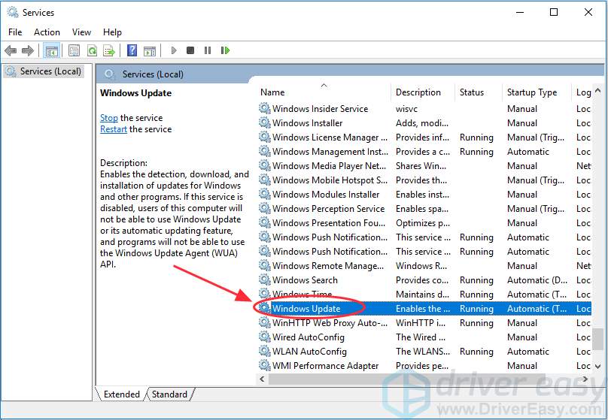608x420 pixels.
Task: Click the Stop Service square icon
Action: [x=190, y=50]
